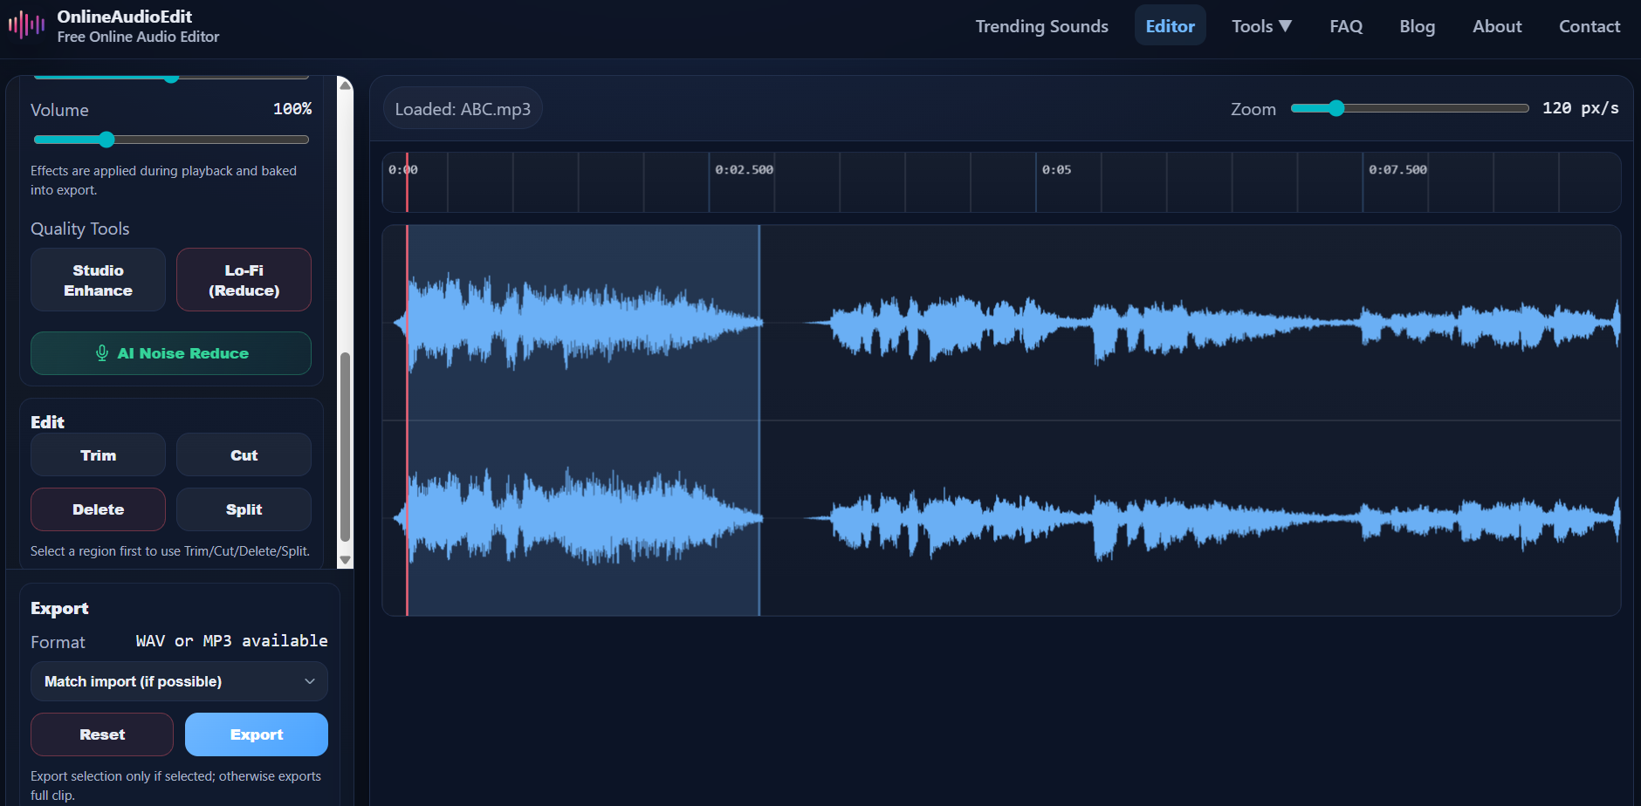This screenshot has height=806, width=1641.
Task: Click the 'WAV or MP3 available' text
Action: (232, 641)
